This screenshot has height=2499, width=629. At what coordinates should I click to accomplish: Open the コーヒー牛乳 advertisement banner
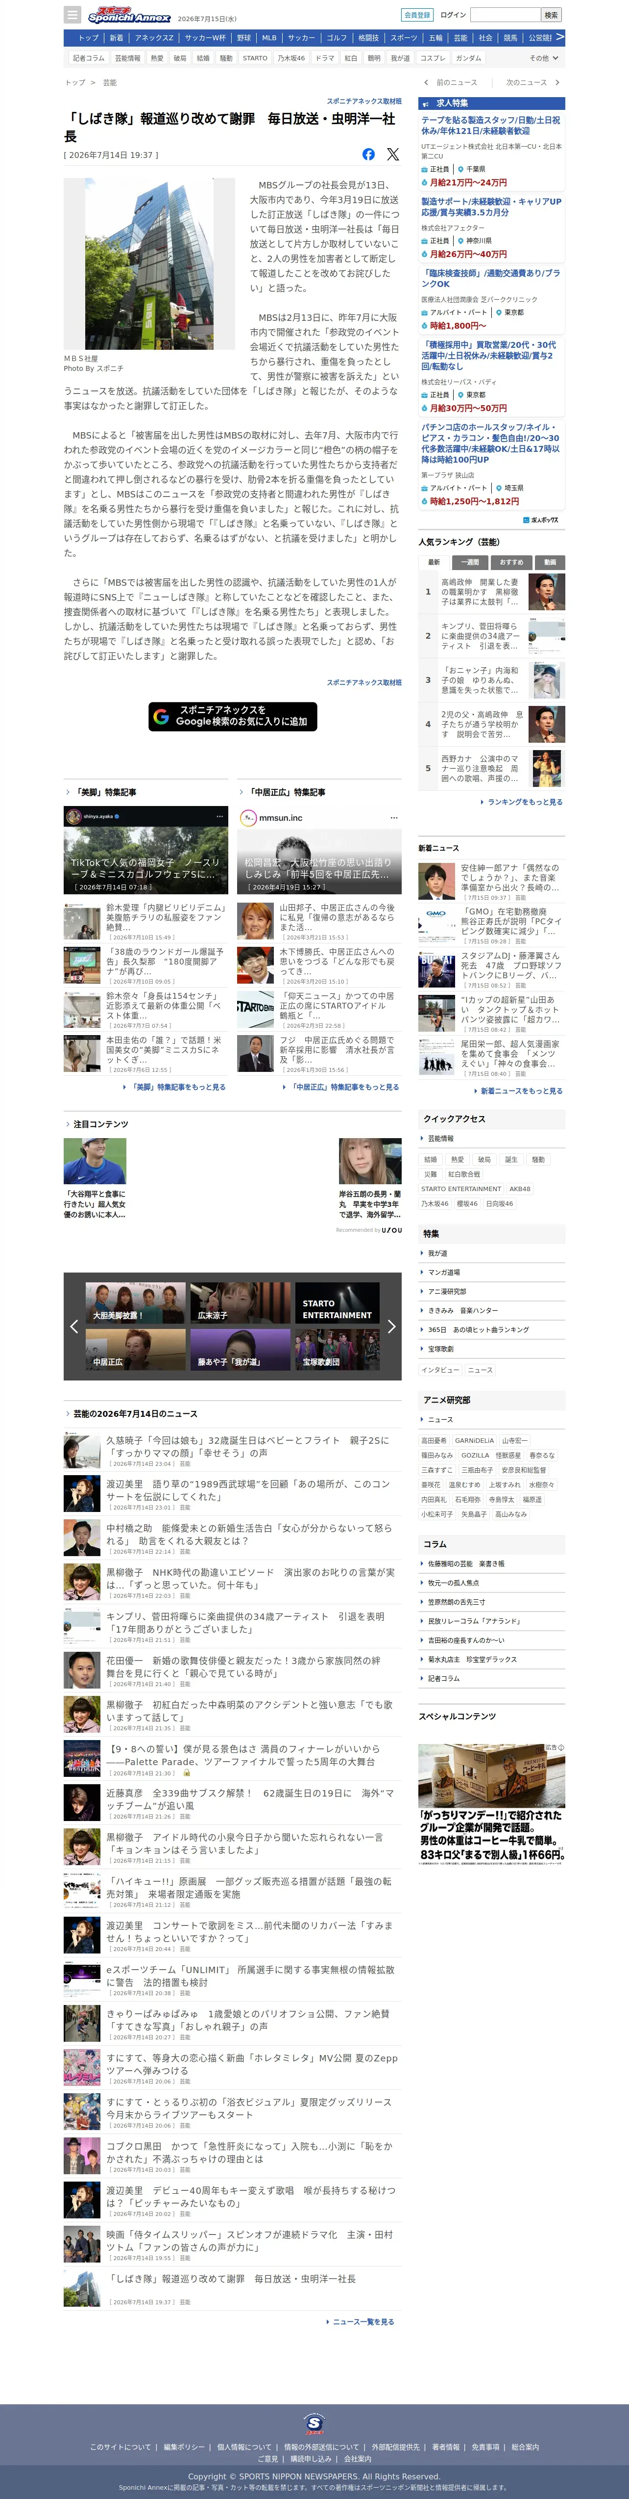coord(492,1803)
